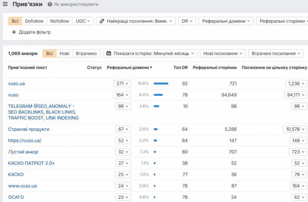Open anchor link 'ОСАГО'
308x202 pixels.
pos(16,197)
